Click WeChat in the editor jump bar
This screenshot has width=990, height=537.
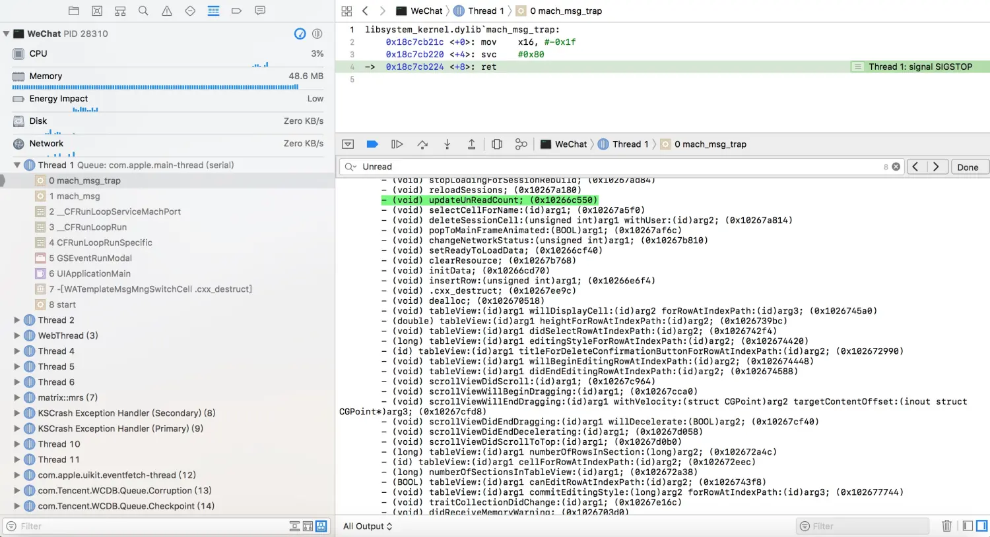tap(419, 11)
